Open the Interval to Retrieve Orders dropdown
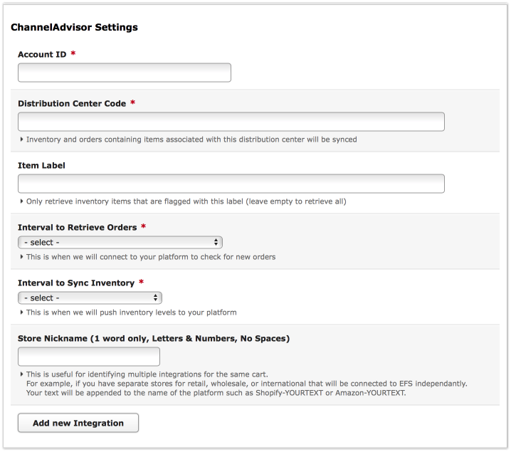Screen dimensions: 511x452 pyautogui.click(x=120, y=243)
